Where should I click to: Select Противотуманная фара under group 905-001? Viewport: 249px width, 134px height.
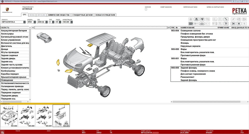tap(193, 65)
